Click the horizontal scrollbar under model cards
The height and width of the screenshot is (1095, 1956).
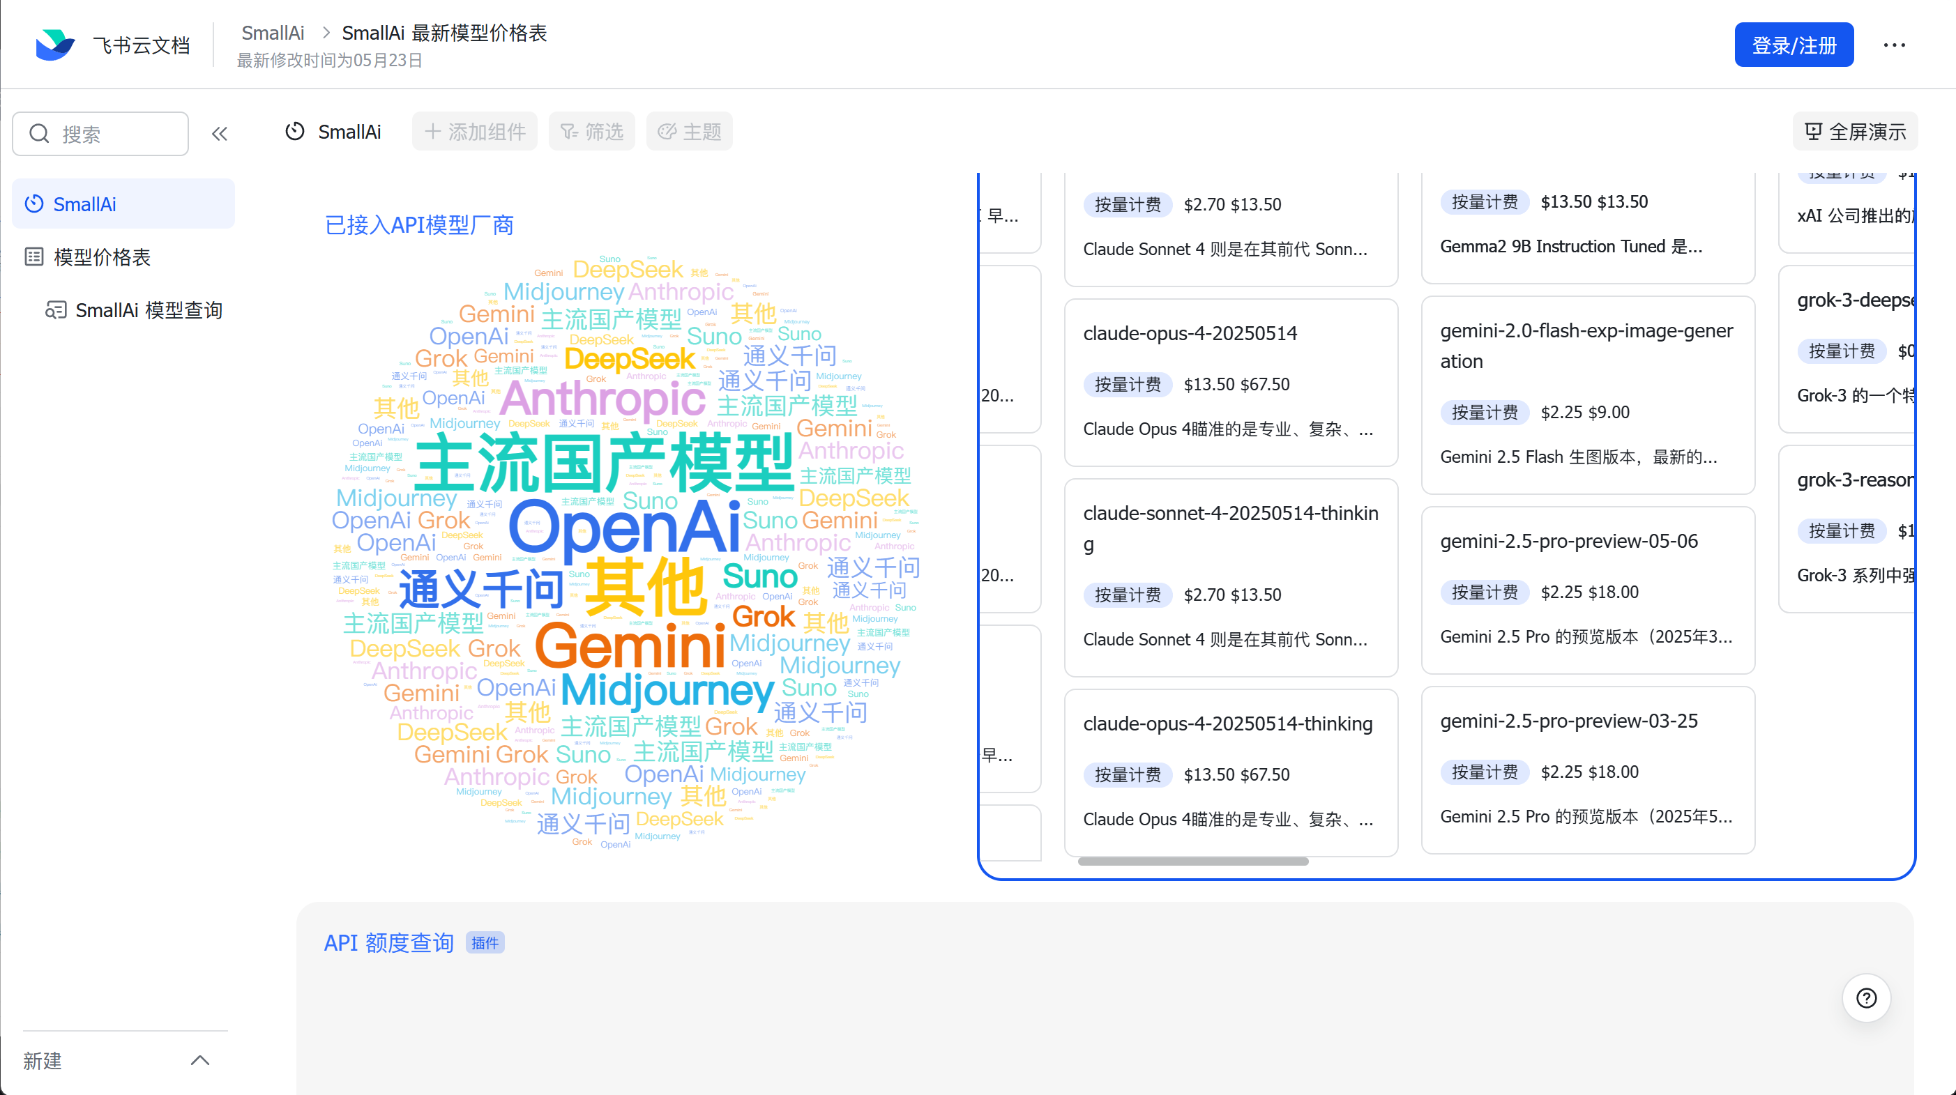coord(1193,861)
